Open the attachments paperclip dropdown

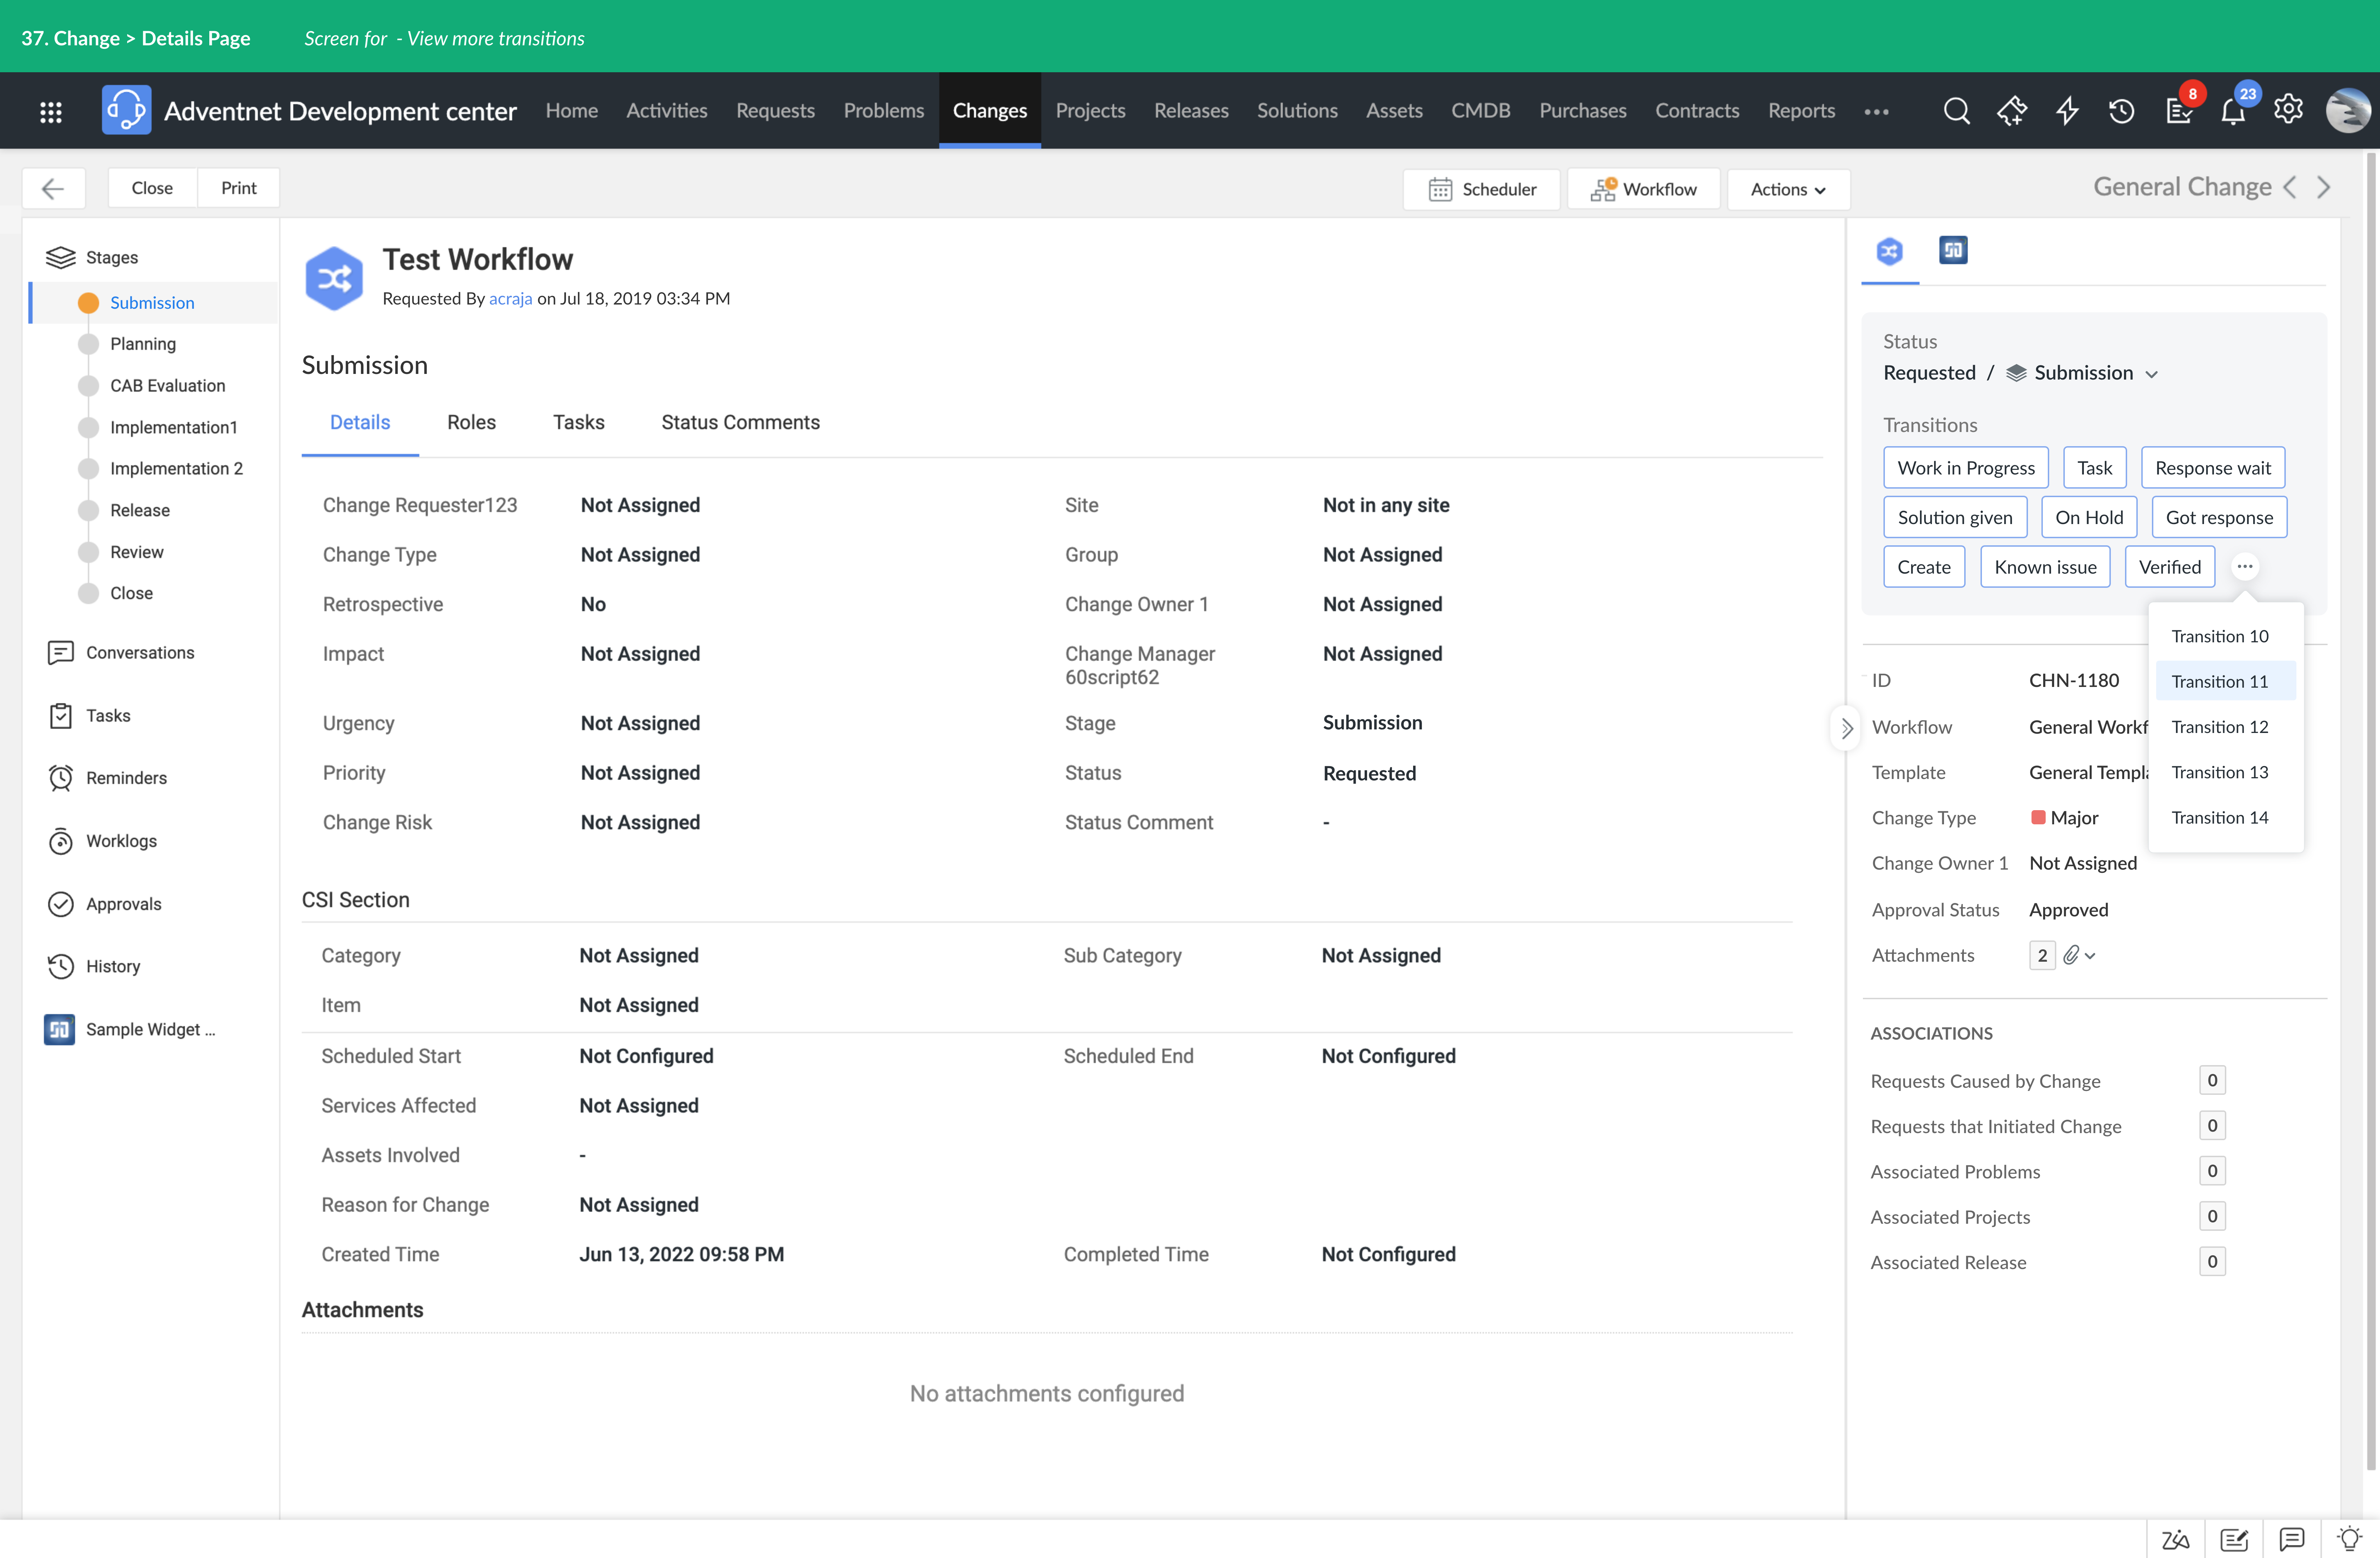[x=2079, y=956]
